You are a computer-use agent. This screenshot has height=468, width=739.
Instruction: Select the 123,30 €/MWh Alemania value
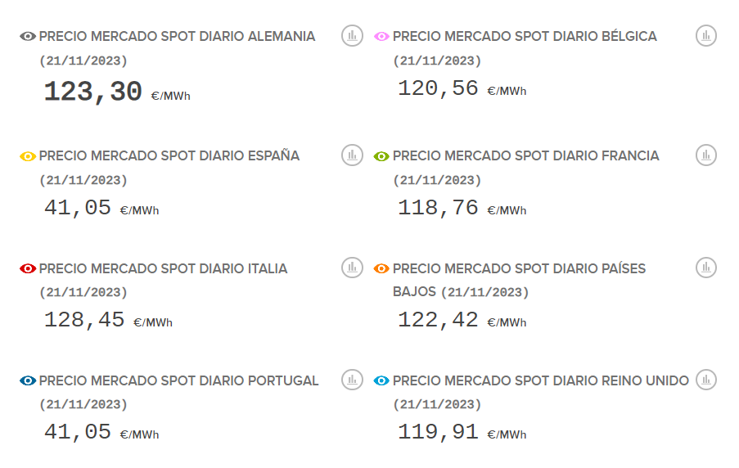[x=93, y=92]
